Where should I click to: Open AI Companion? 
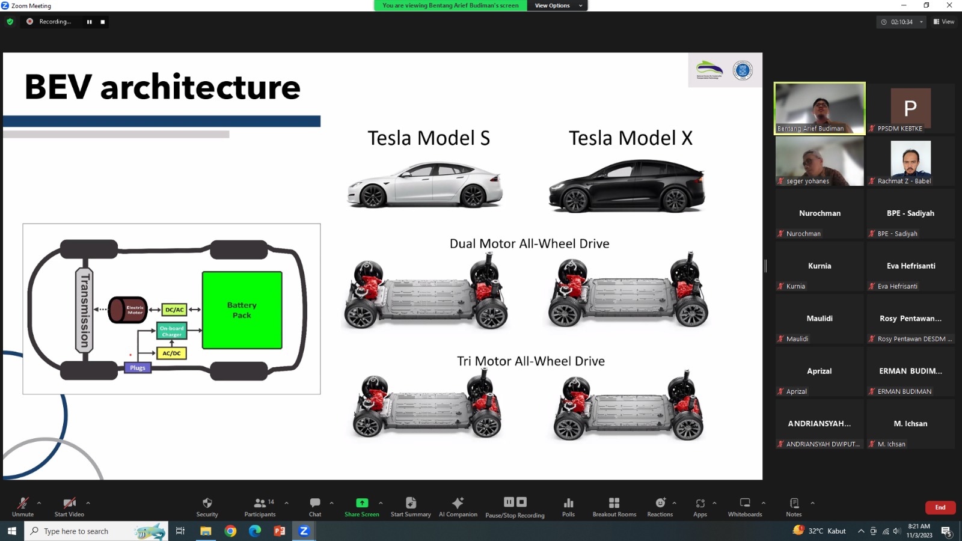458,507
